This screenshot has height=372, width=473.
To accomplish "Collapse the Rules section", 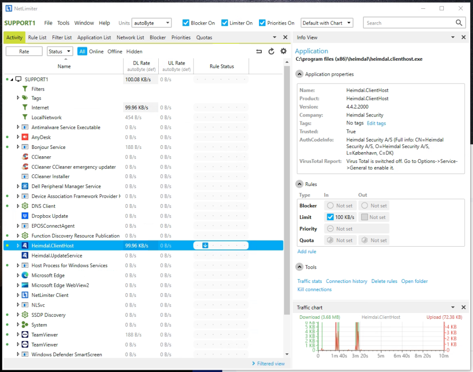I will (299, 184).
